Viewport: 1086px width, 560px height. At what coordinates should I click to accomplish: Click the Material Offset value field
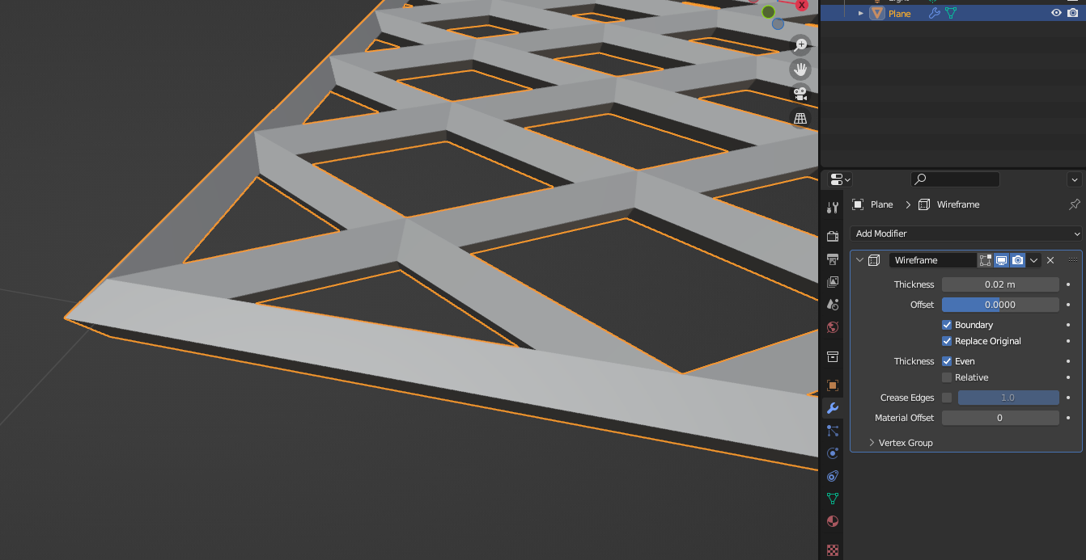(x=1000, y=418)
